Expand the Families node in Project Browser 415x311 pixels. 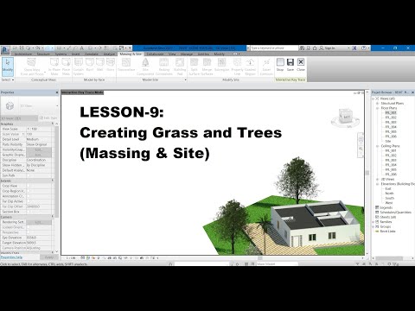click(373, 222)
